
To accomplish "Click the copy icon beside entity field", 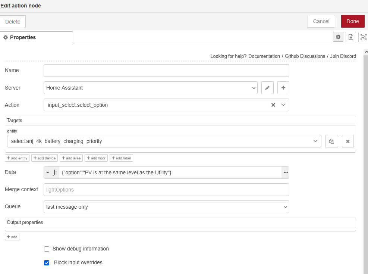I will 331,141.
